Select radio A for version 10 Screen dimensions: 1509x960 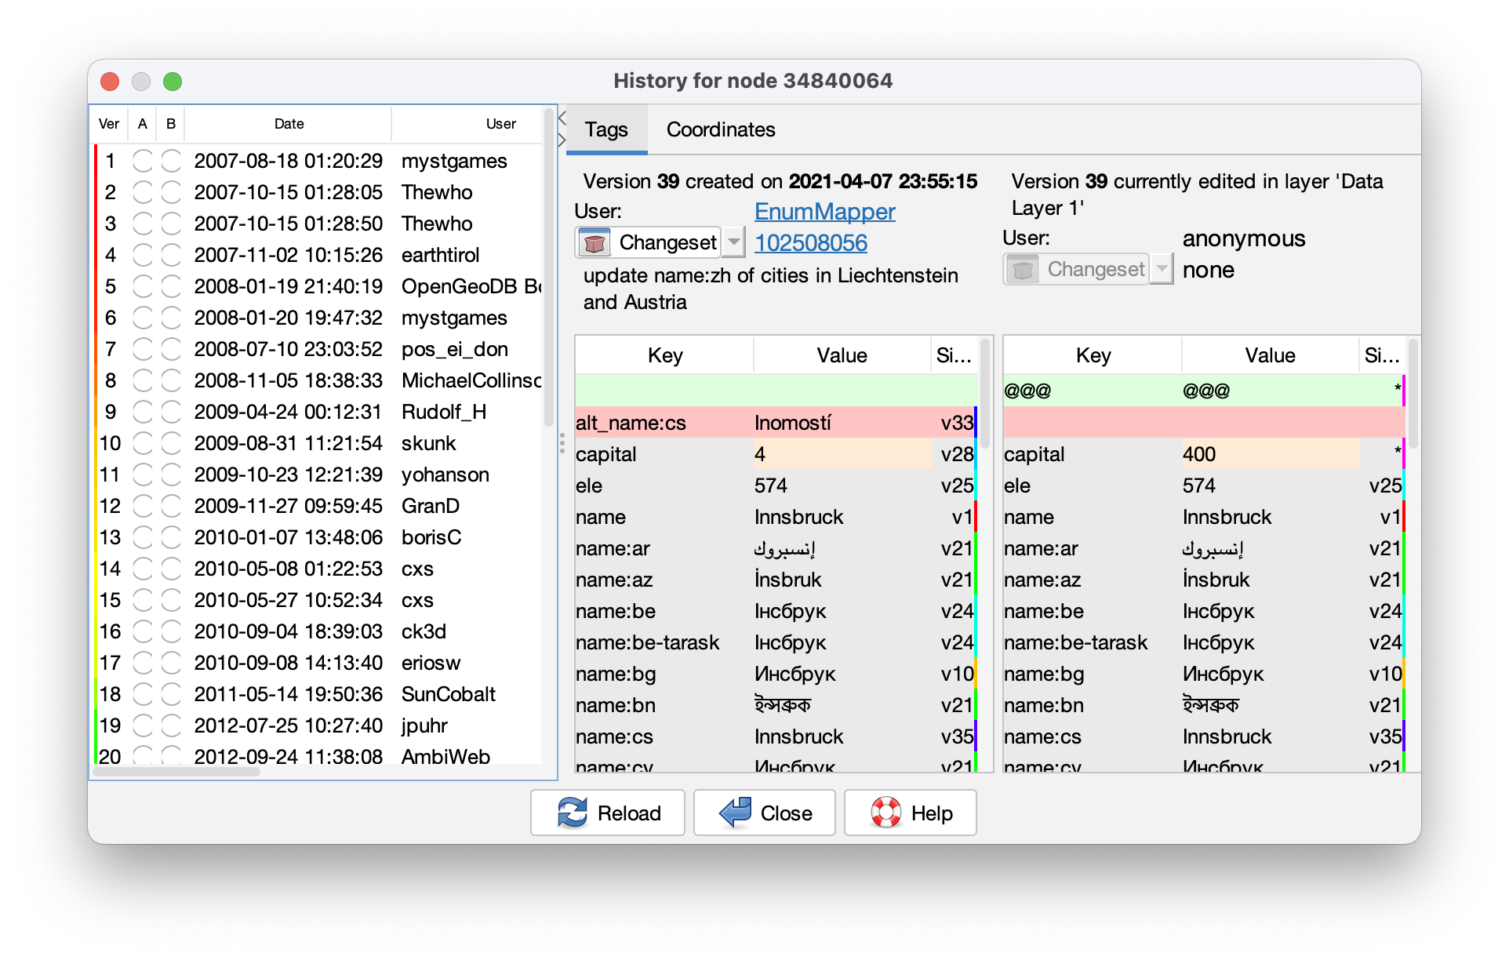[143, 443]
